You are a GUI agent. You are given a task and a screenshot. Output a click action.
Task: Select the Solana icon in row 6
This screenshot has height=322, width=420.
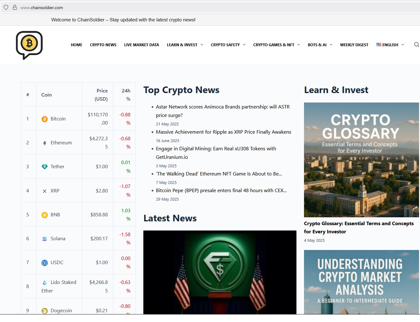pyautogui.click(x=44, y=239)
